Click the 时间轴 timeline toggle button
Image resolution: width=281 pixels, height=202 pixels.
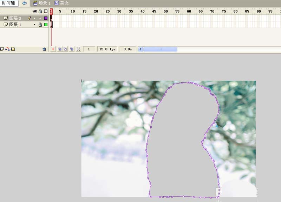point(9,3)
